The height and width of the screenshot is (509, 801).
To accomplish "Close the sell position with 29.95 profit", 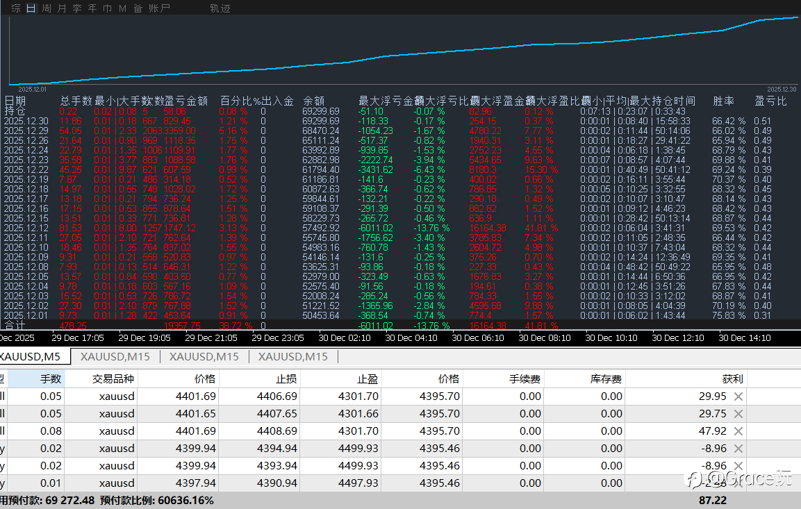I will (738, 397).
